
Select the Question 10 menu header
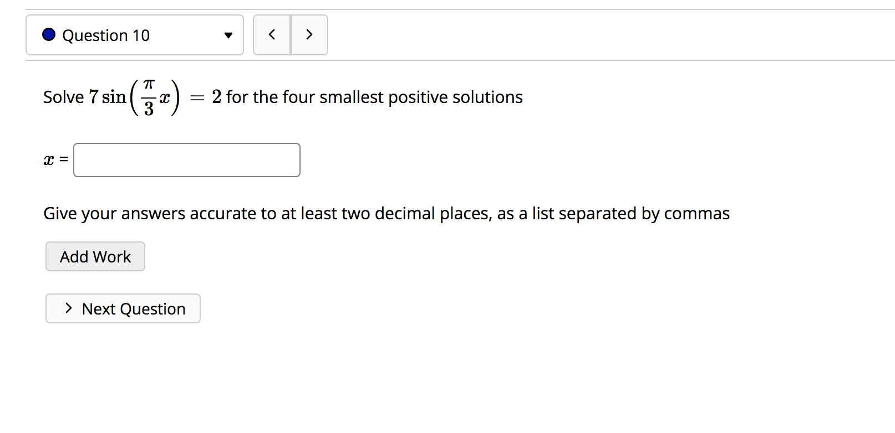pyautogui.click(x=134, y=35)
